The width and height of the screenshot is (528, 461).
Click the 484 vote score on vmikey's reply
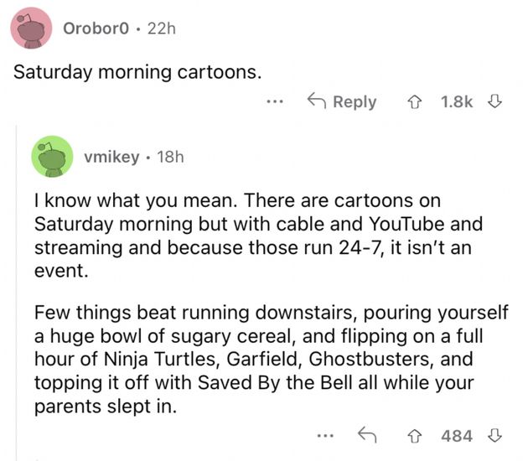457,436
